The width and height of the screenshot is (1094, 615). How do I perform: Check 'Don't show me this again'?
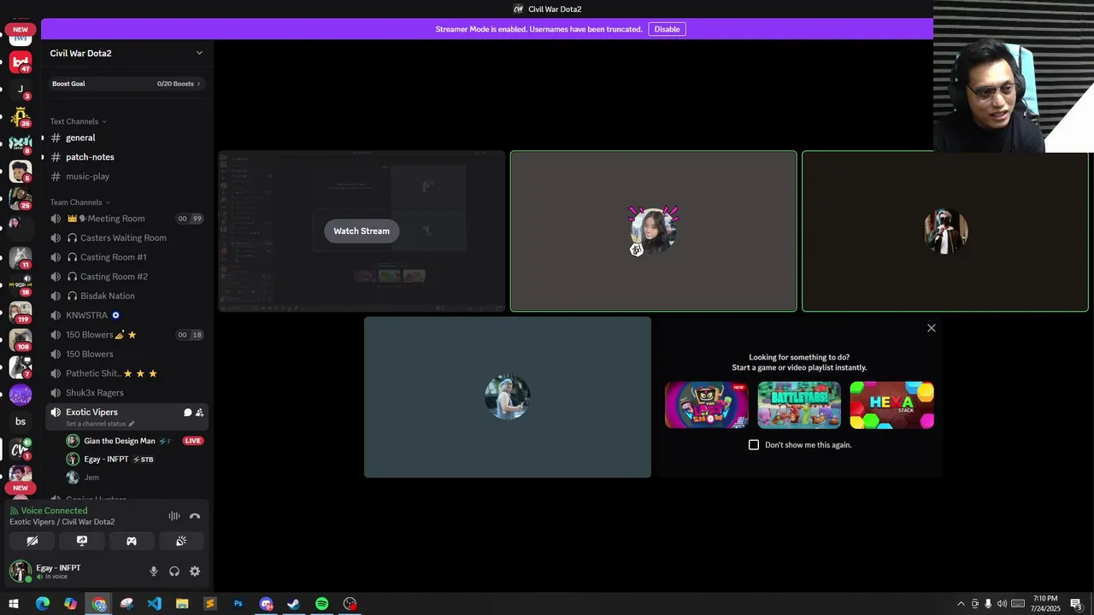pos(754,445)
